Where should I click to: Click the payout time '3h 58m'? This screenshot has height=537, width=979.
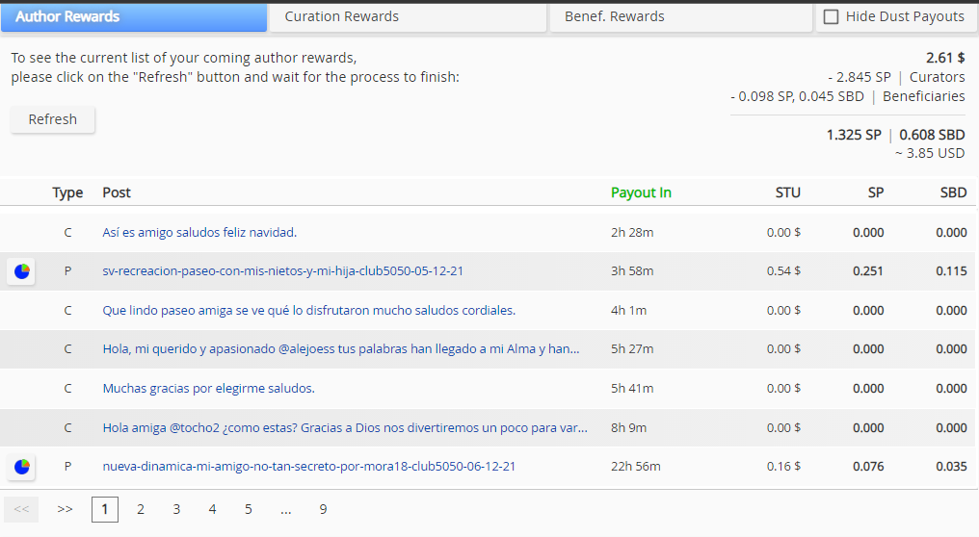[632, 271]
